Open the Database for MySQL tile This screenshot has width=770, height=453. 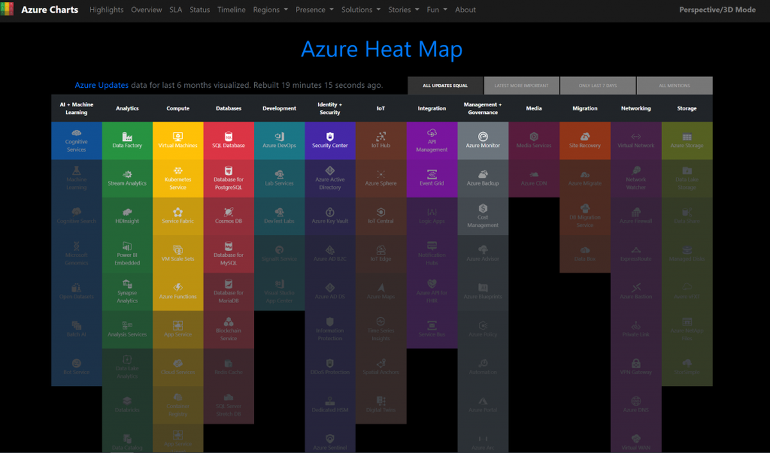228,254
